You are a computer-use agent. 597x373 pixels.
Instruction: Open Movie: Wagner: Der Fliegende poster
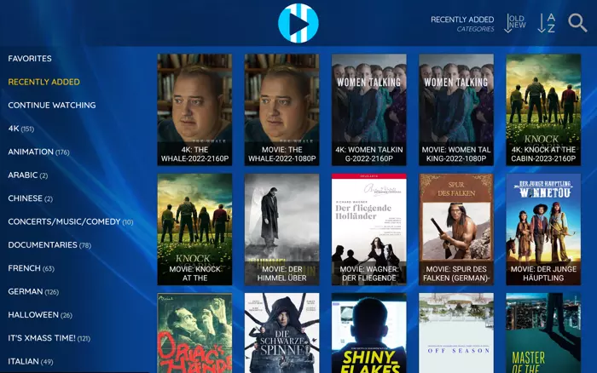coord(369,229)
